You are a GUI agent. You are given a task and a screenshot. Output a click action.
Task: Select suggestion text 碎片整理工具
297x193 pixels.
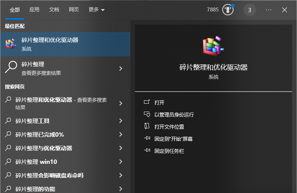(x=32, y=121)
